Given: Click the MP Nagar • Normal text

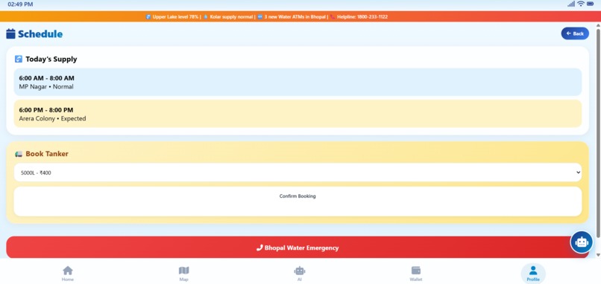Looking at the screenshot, I should coord(46,87).
